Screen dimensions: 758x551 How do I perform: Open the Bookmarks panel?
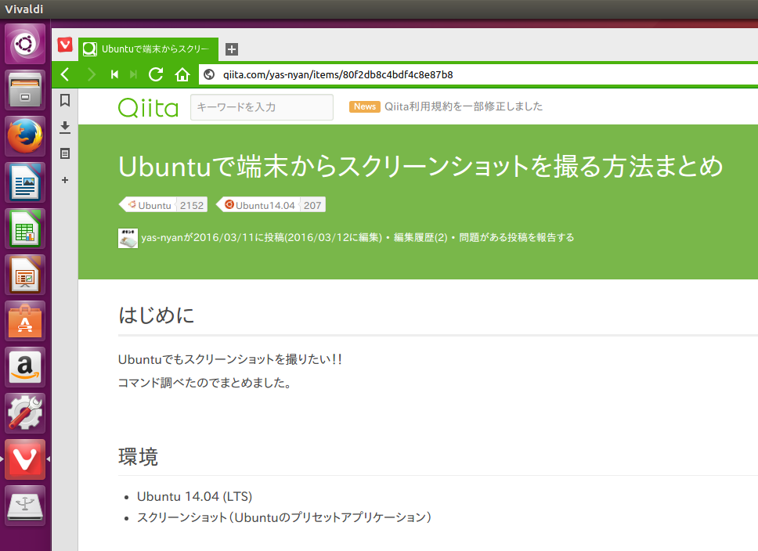65,100
